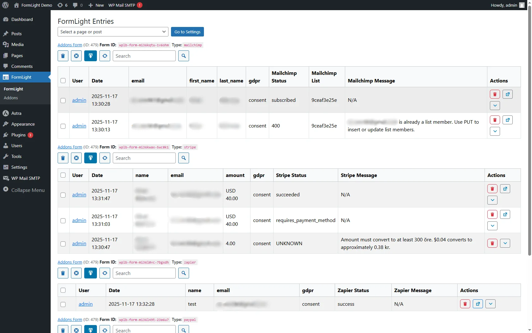
Task: Open the Addons submenu under FormLight
Action: pos(11,98)
